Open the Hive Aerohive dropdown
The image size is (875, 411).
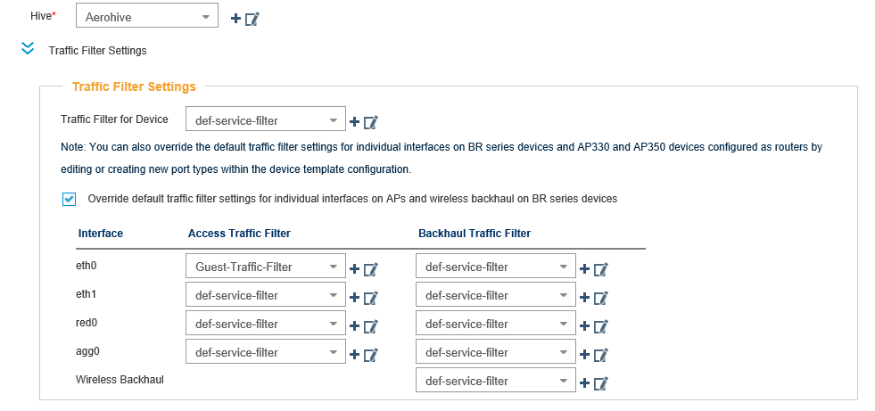(147, 17)
